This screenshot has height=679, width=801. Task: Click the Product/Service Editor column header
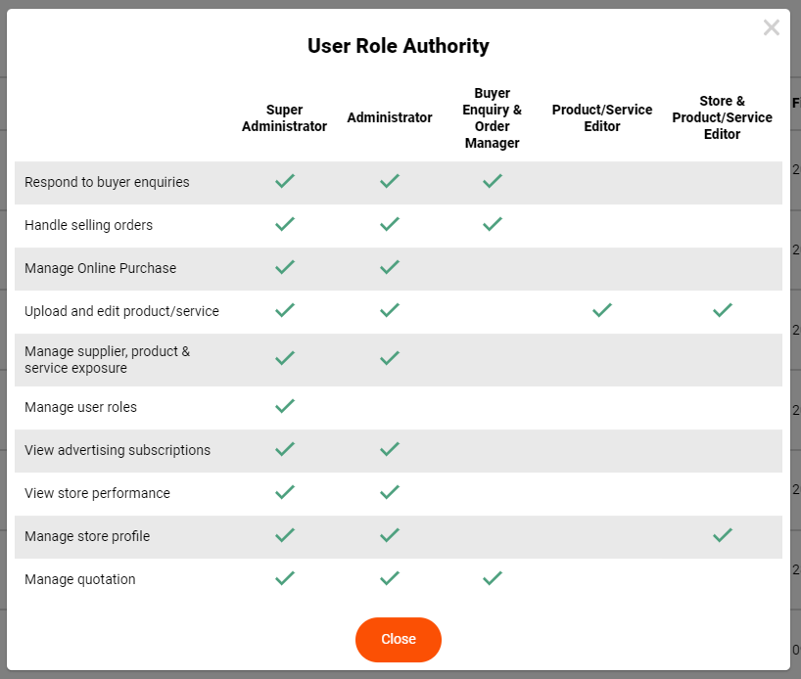(602, 118)
